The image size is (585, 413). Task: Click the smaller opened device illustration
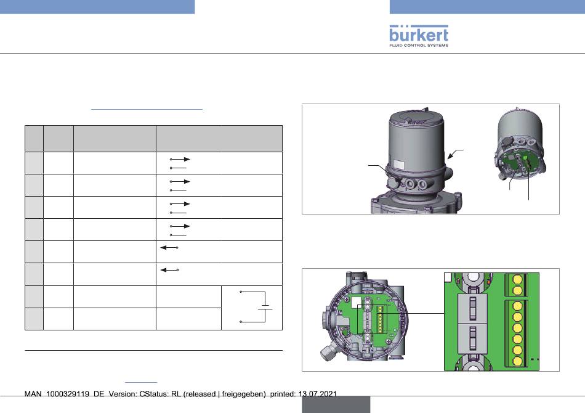tap(520, 144)
